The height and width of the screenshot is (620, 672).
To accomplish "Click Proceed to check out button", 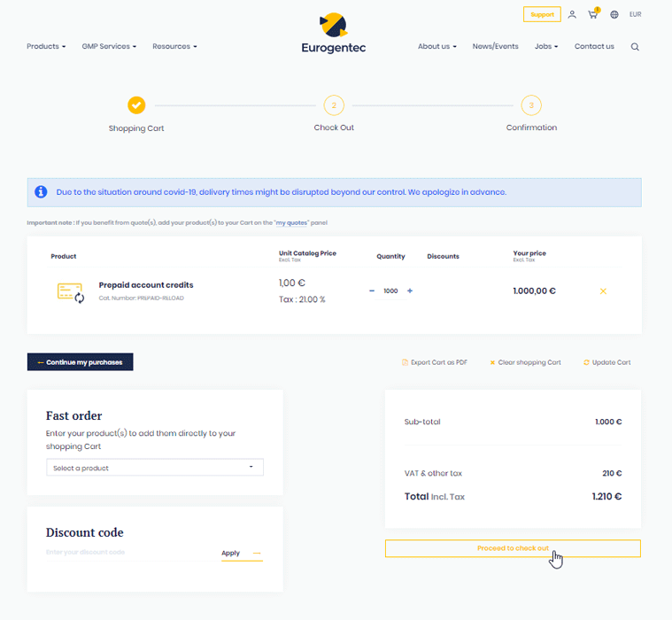I will 512,548.
